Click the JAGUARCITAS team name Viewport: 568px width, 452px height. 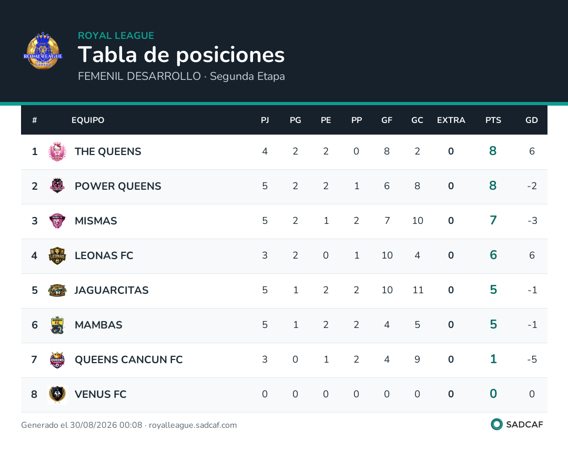point(111,290)
